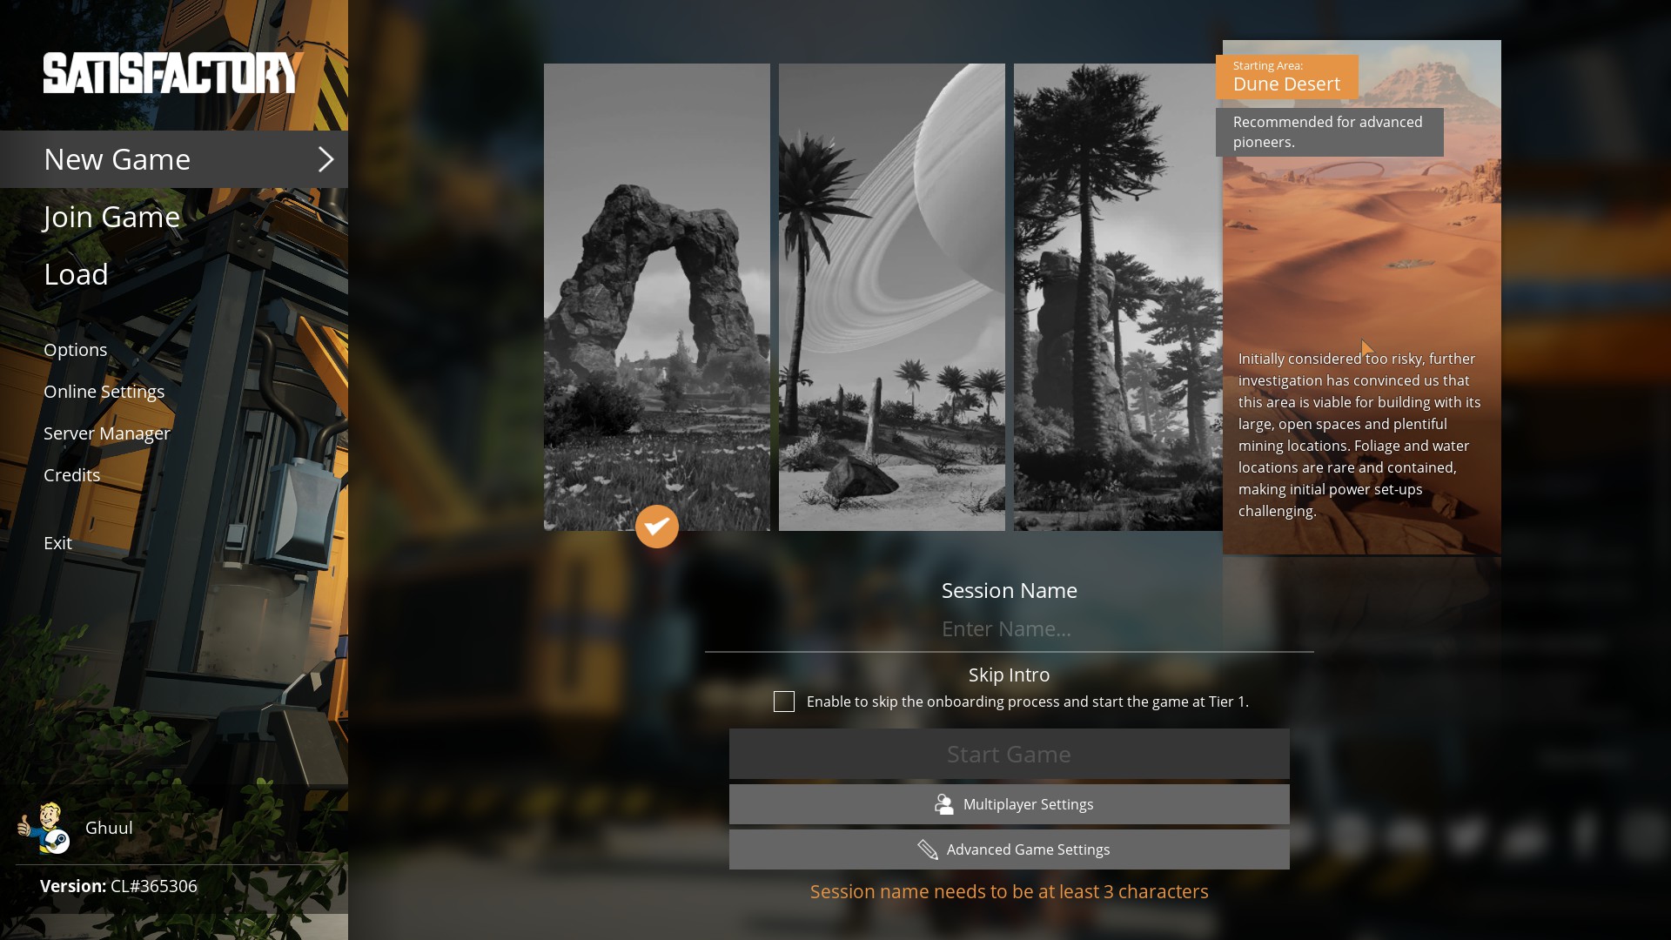The height and width of the screenshot is (940, 1671).
Task: Check the confirmed selection checkmark
Action: [656, 527]
